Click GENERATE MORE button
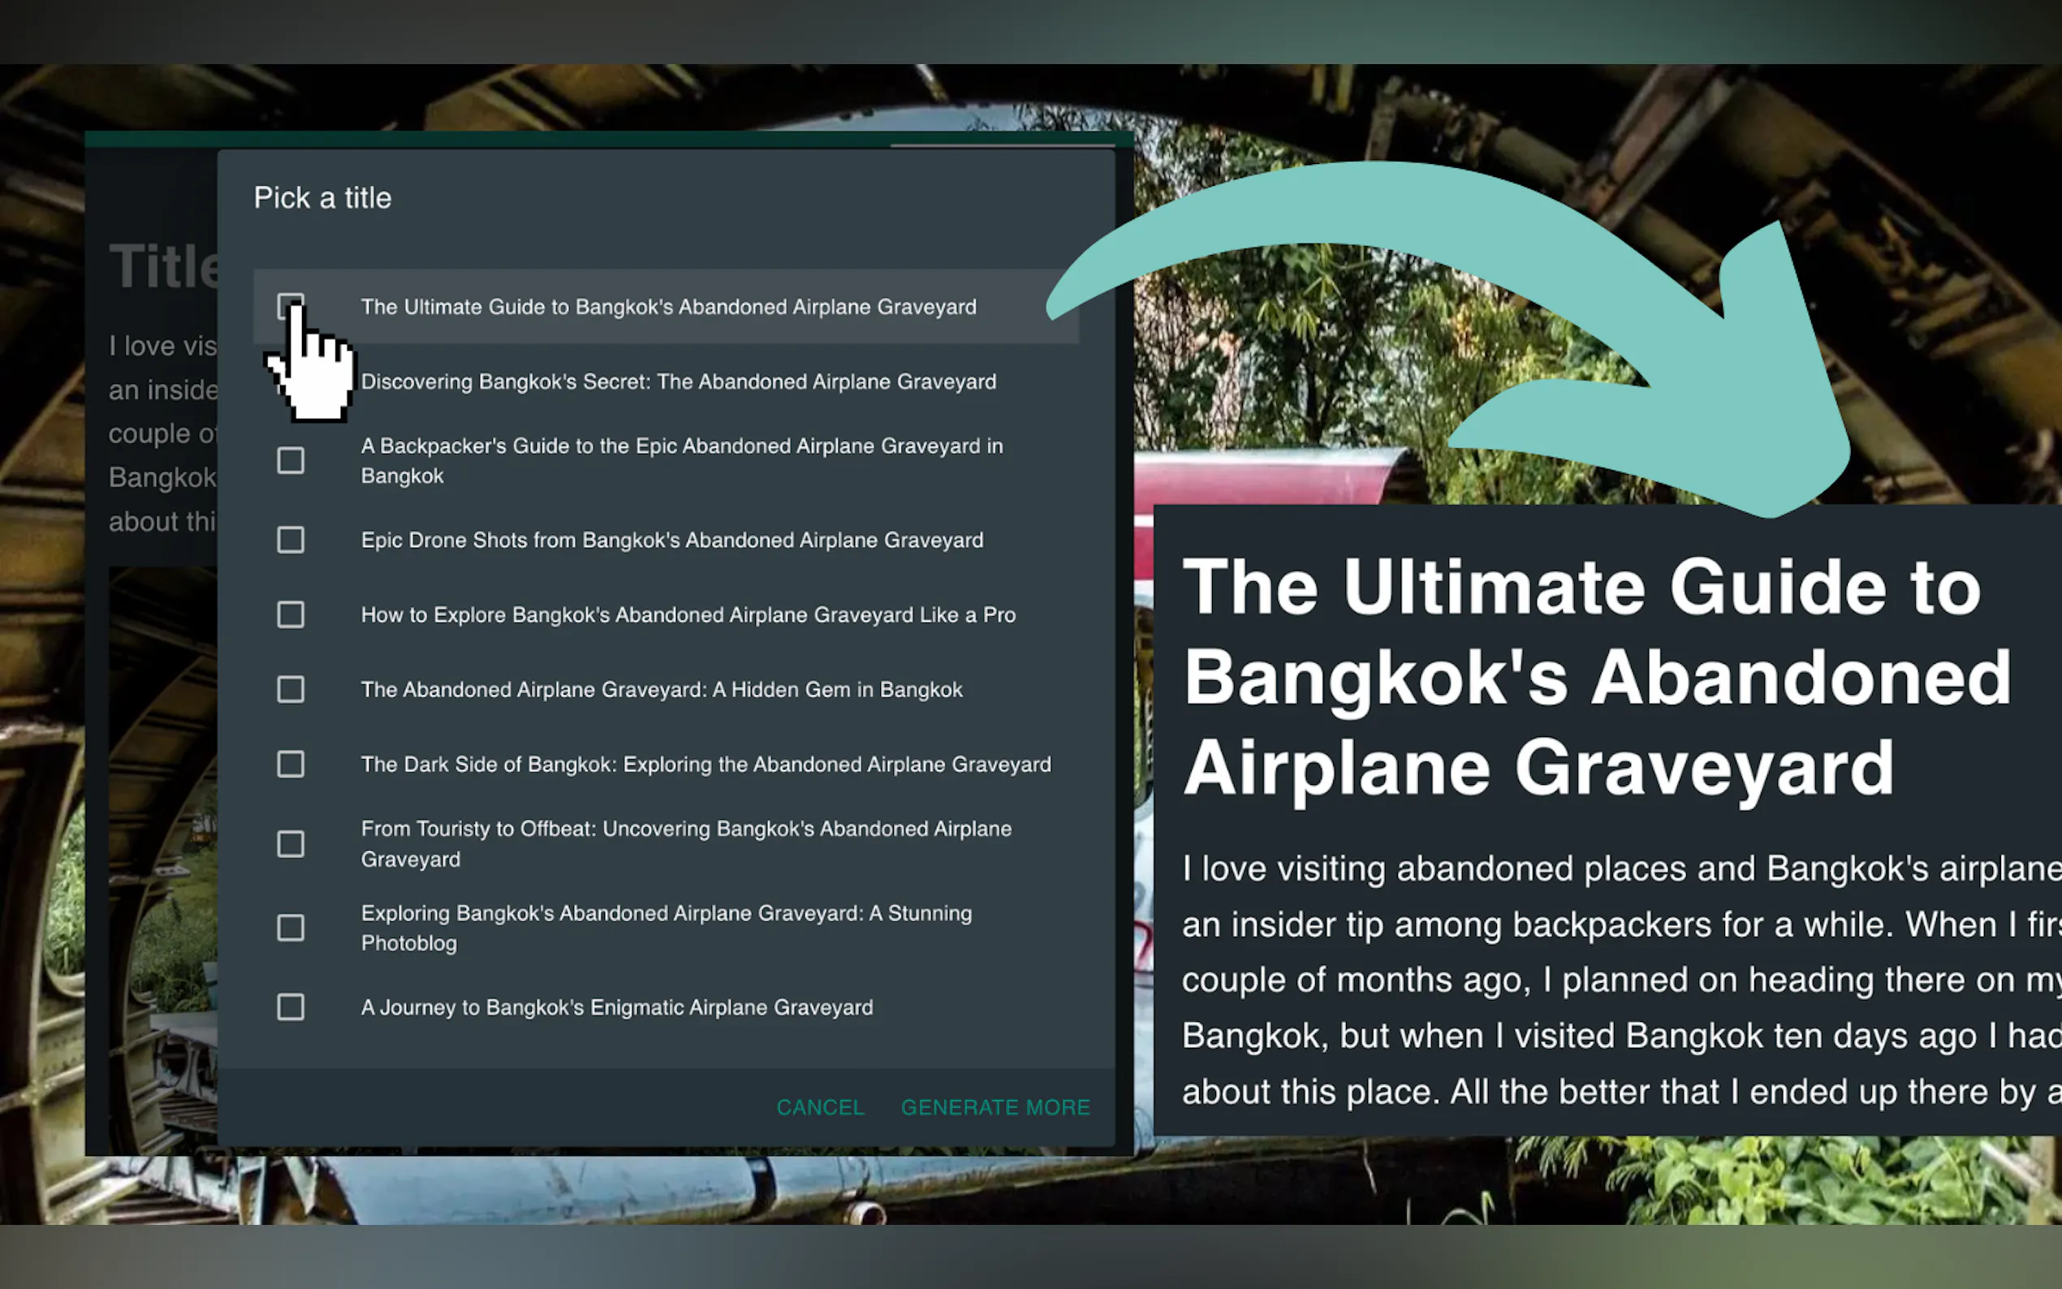 (x=995, y=1106)
